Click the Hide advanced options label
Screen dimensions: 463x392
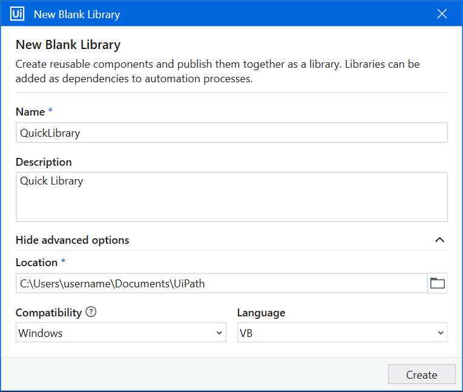click(x=73, y=240)
